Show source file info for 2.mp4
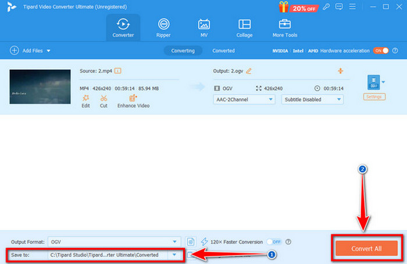407x264 pixels. [118, 70]
